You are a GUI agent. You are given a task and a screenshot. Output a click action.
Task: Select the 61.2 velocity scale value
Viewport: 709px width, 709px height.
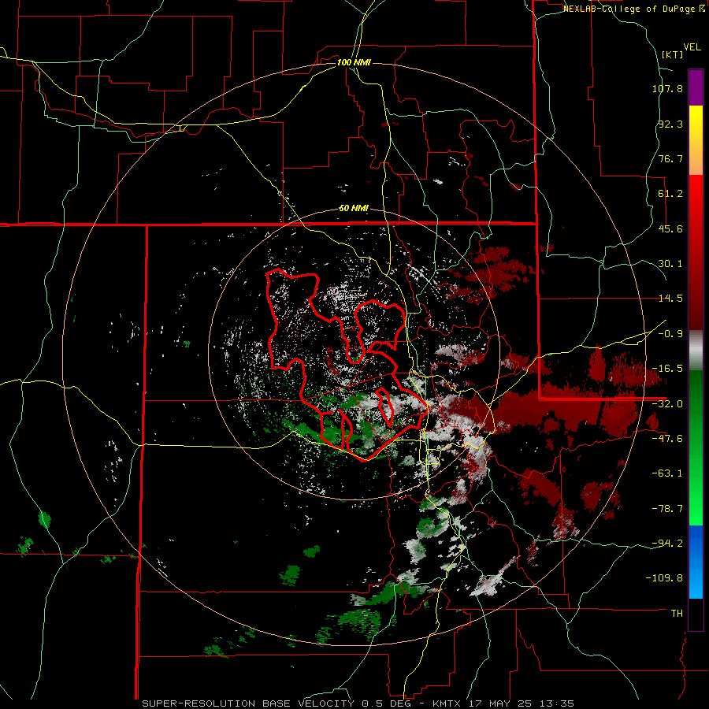tap(670, 194)
